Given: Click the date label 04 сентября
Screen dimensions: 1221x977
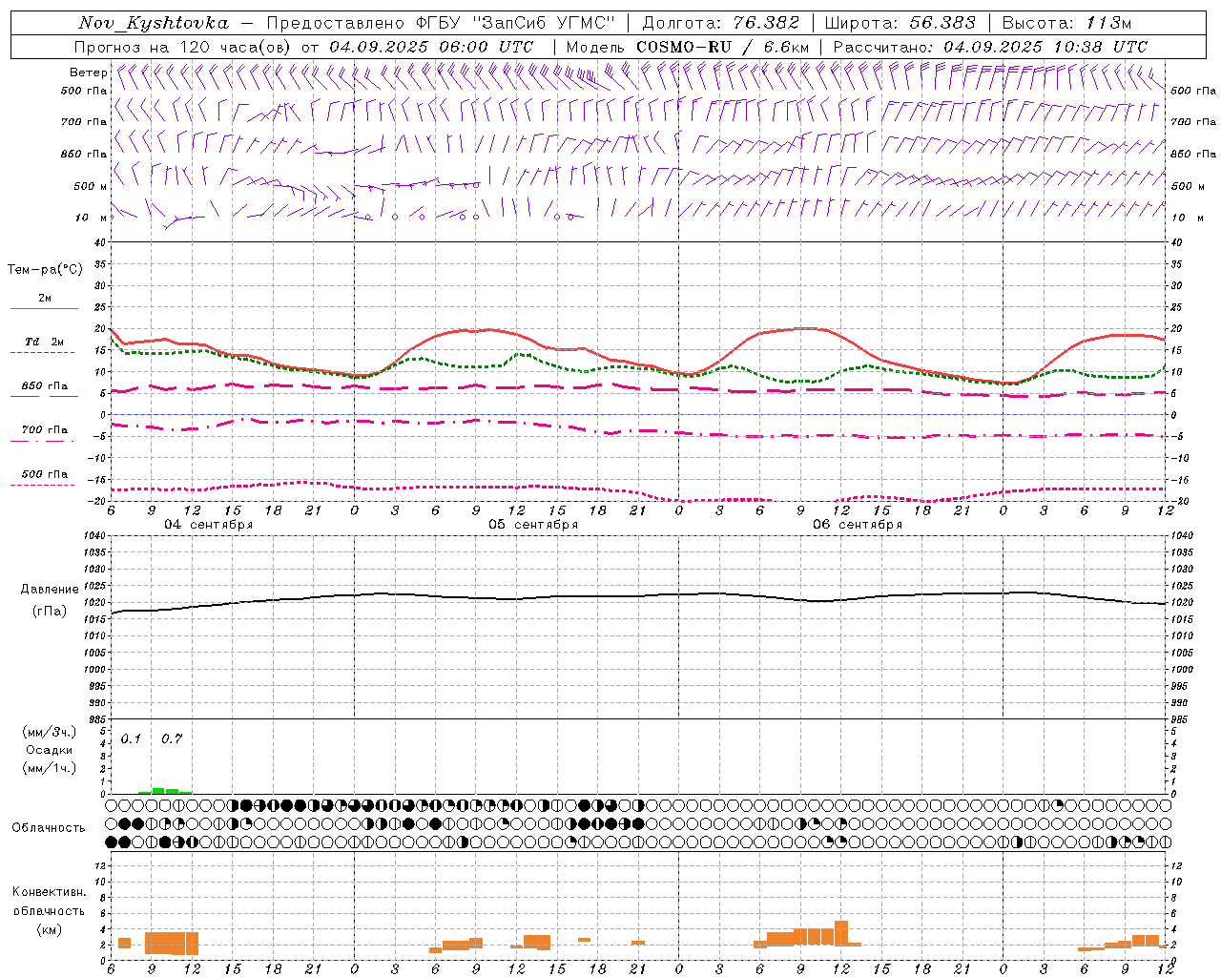Looking at the screenshot, I should [x=209, y=525].
